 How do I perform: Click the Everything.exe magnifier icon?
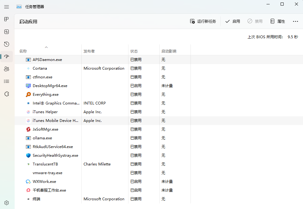coord(28,95)
